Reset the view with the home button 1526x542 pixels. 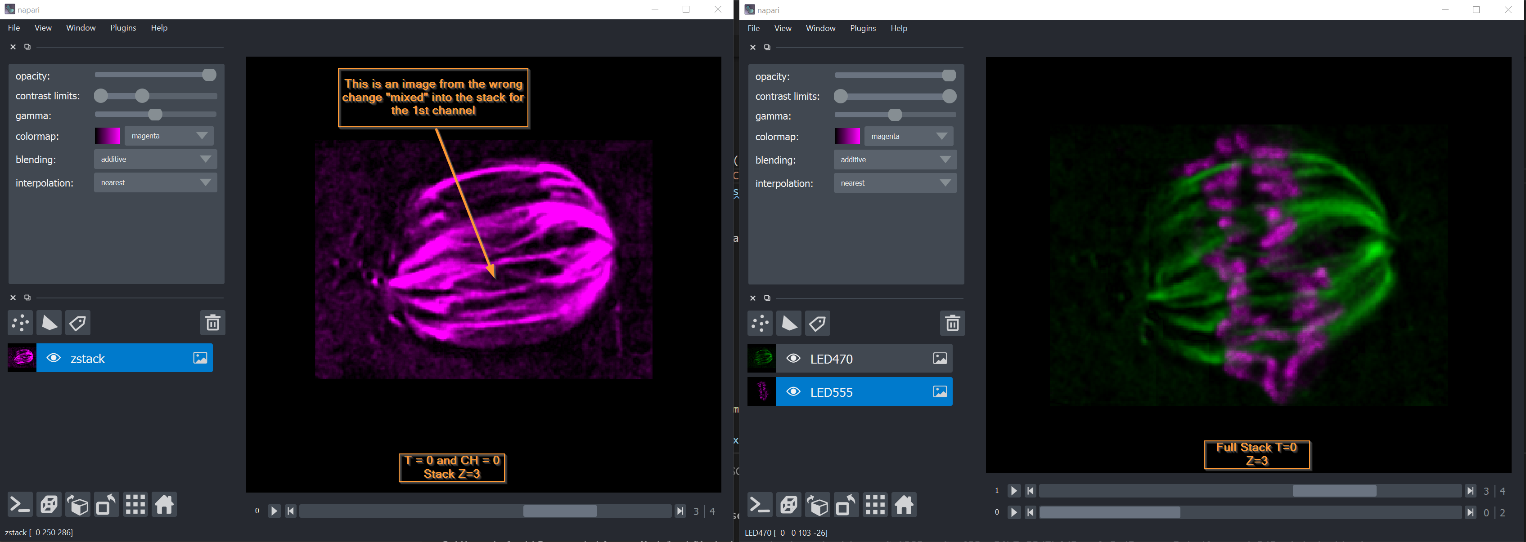pos(164,504)
